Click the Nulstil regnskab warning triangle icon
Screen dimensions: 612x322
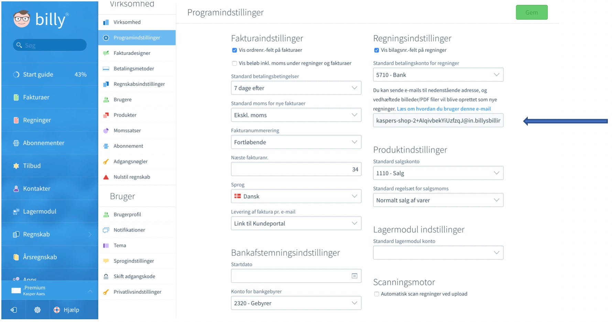[106, 177]
